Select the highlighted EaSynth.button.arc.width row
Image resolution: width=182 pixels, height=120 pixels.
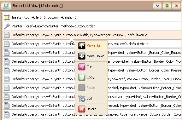coord(92,35)
